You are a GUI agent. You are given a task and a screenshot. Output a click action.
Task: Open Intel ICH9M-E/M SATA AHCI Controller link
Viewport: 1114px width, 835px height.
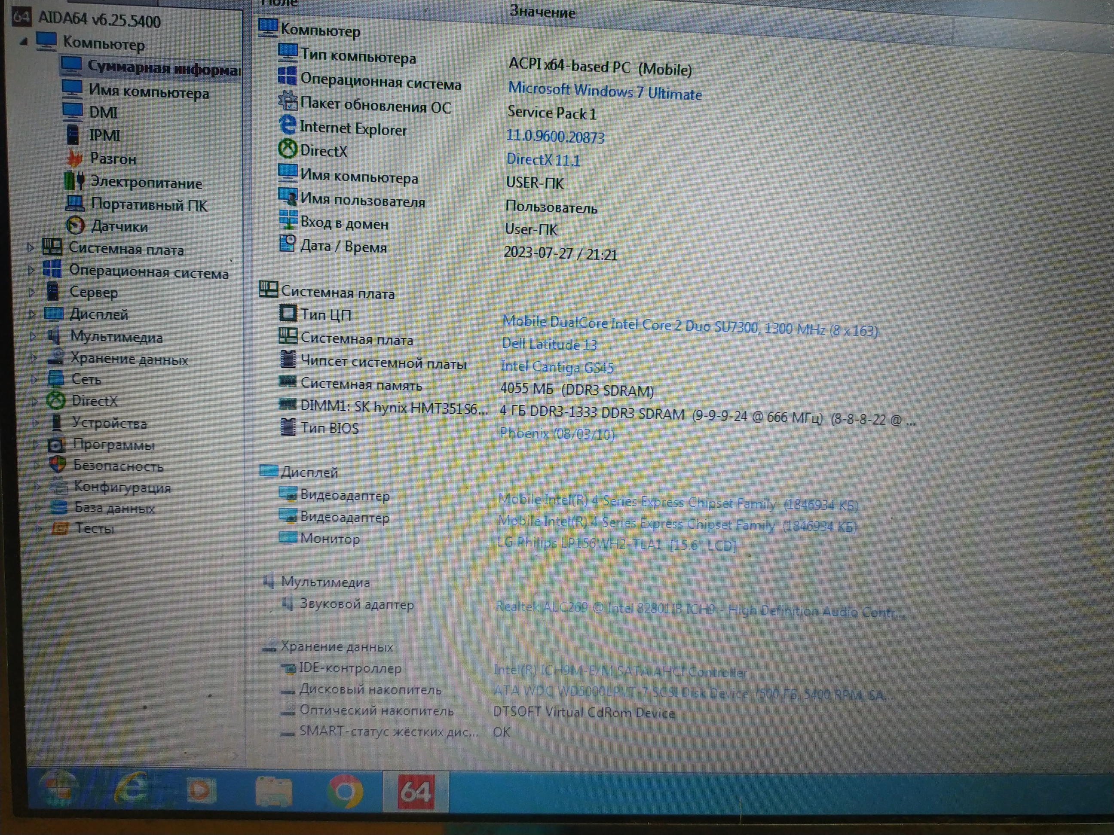(620, 671)
